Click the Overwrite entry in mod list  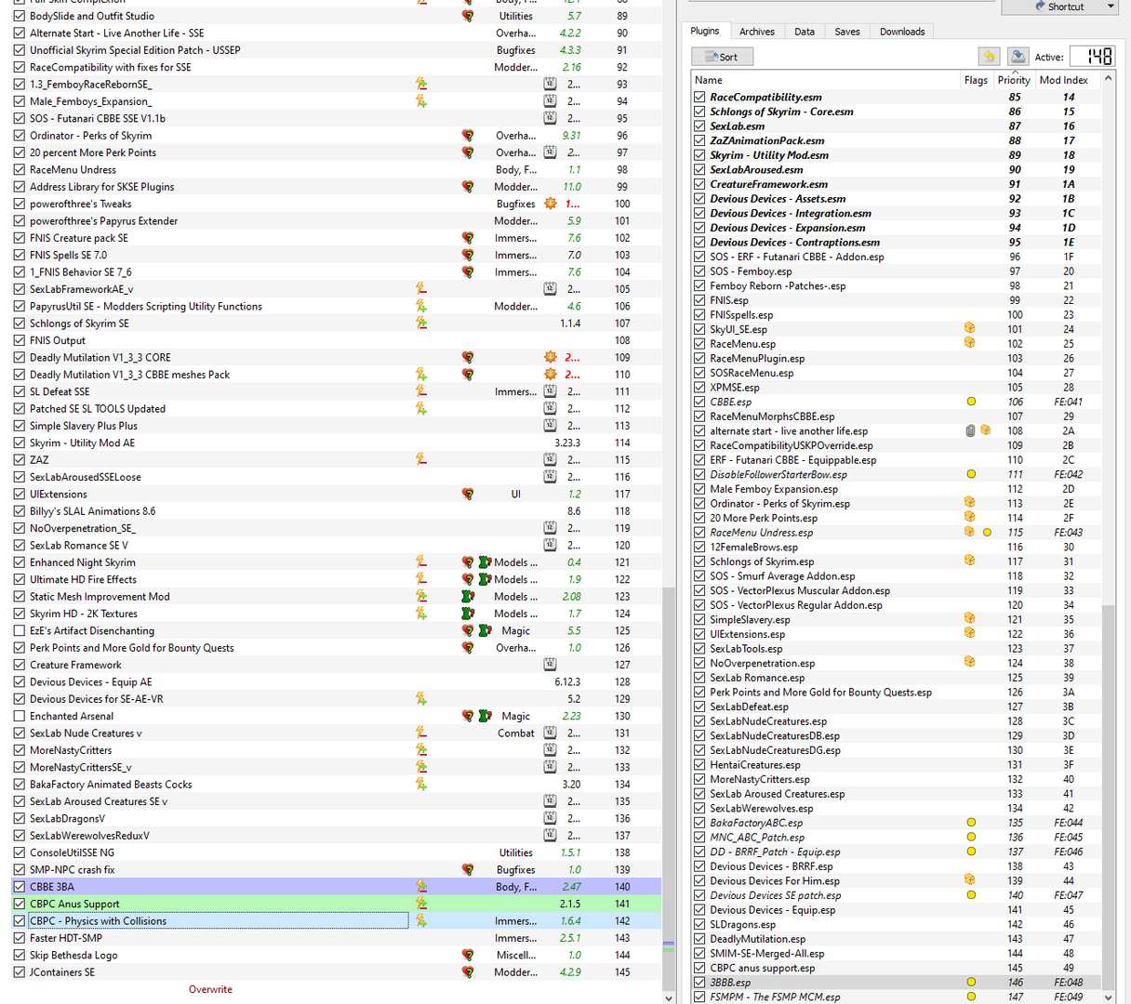click(210, 989)
